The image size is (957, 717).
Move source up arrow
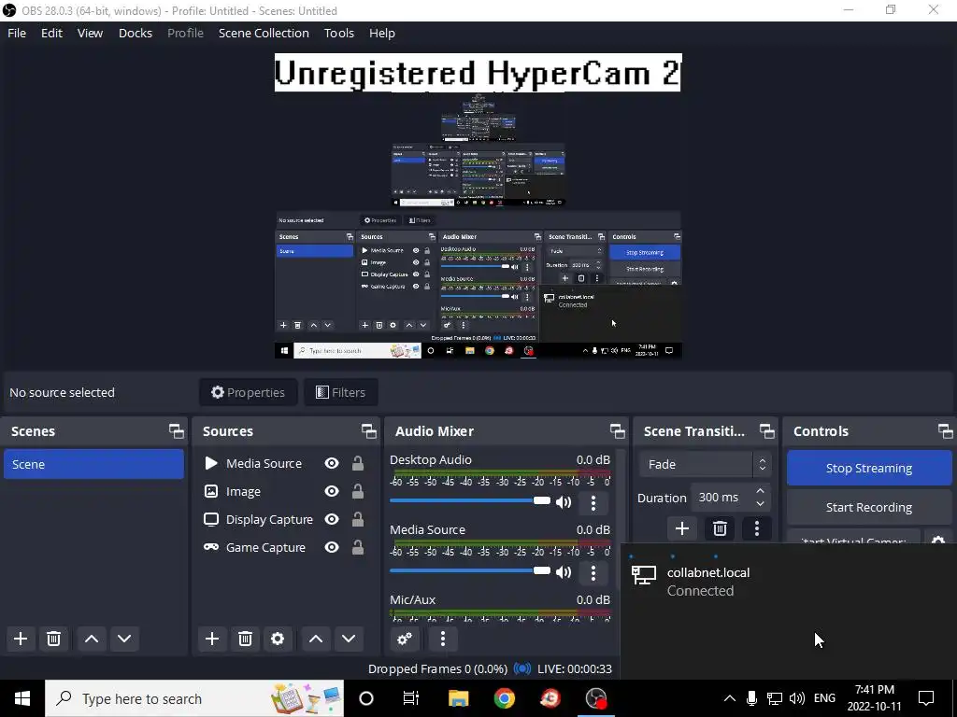coord(316,639)
